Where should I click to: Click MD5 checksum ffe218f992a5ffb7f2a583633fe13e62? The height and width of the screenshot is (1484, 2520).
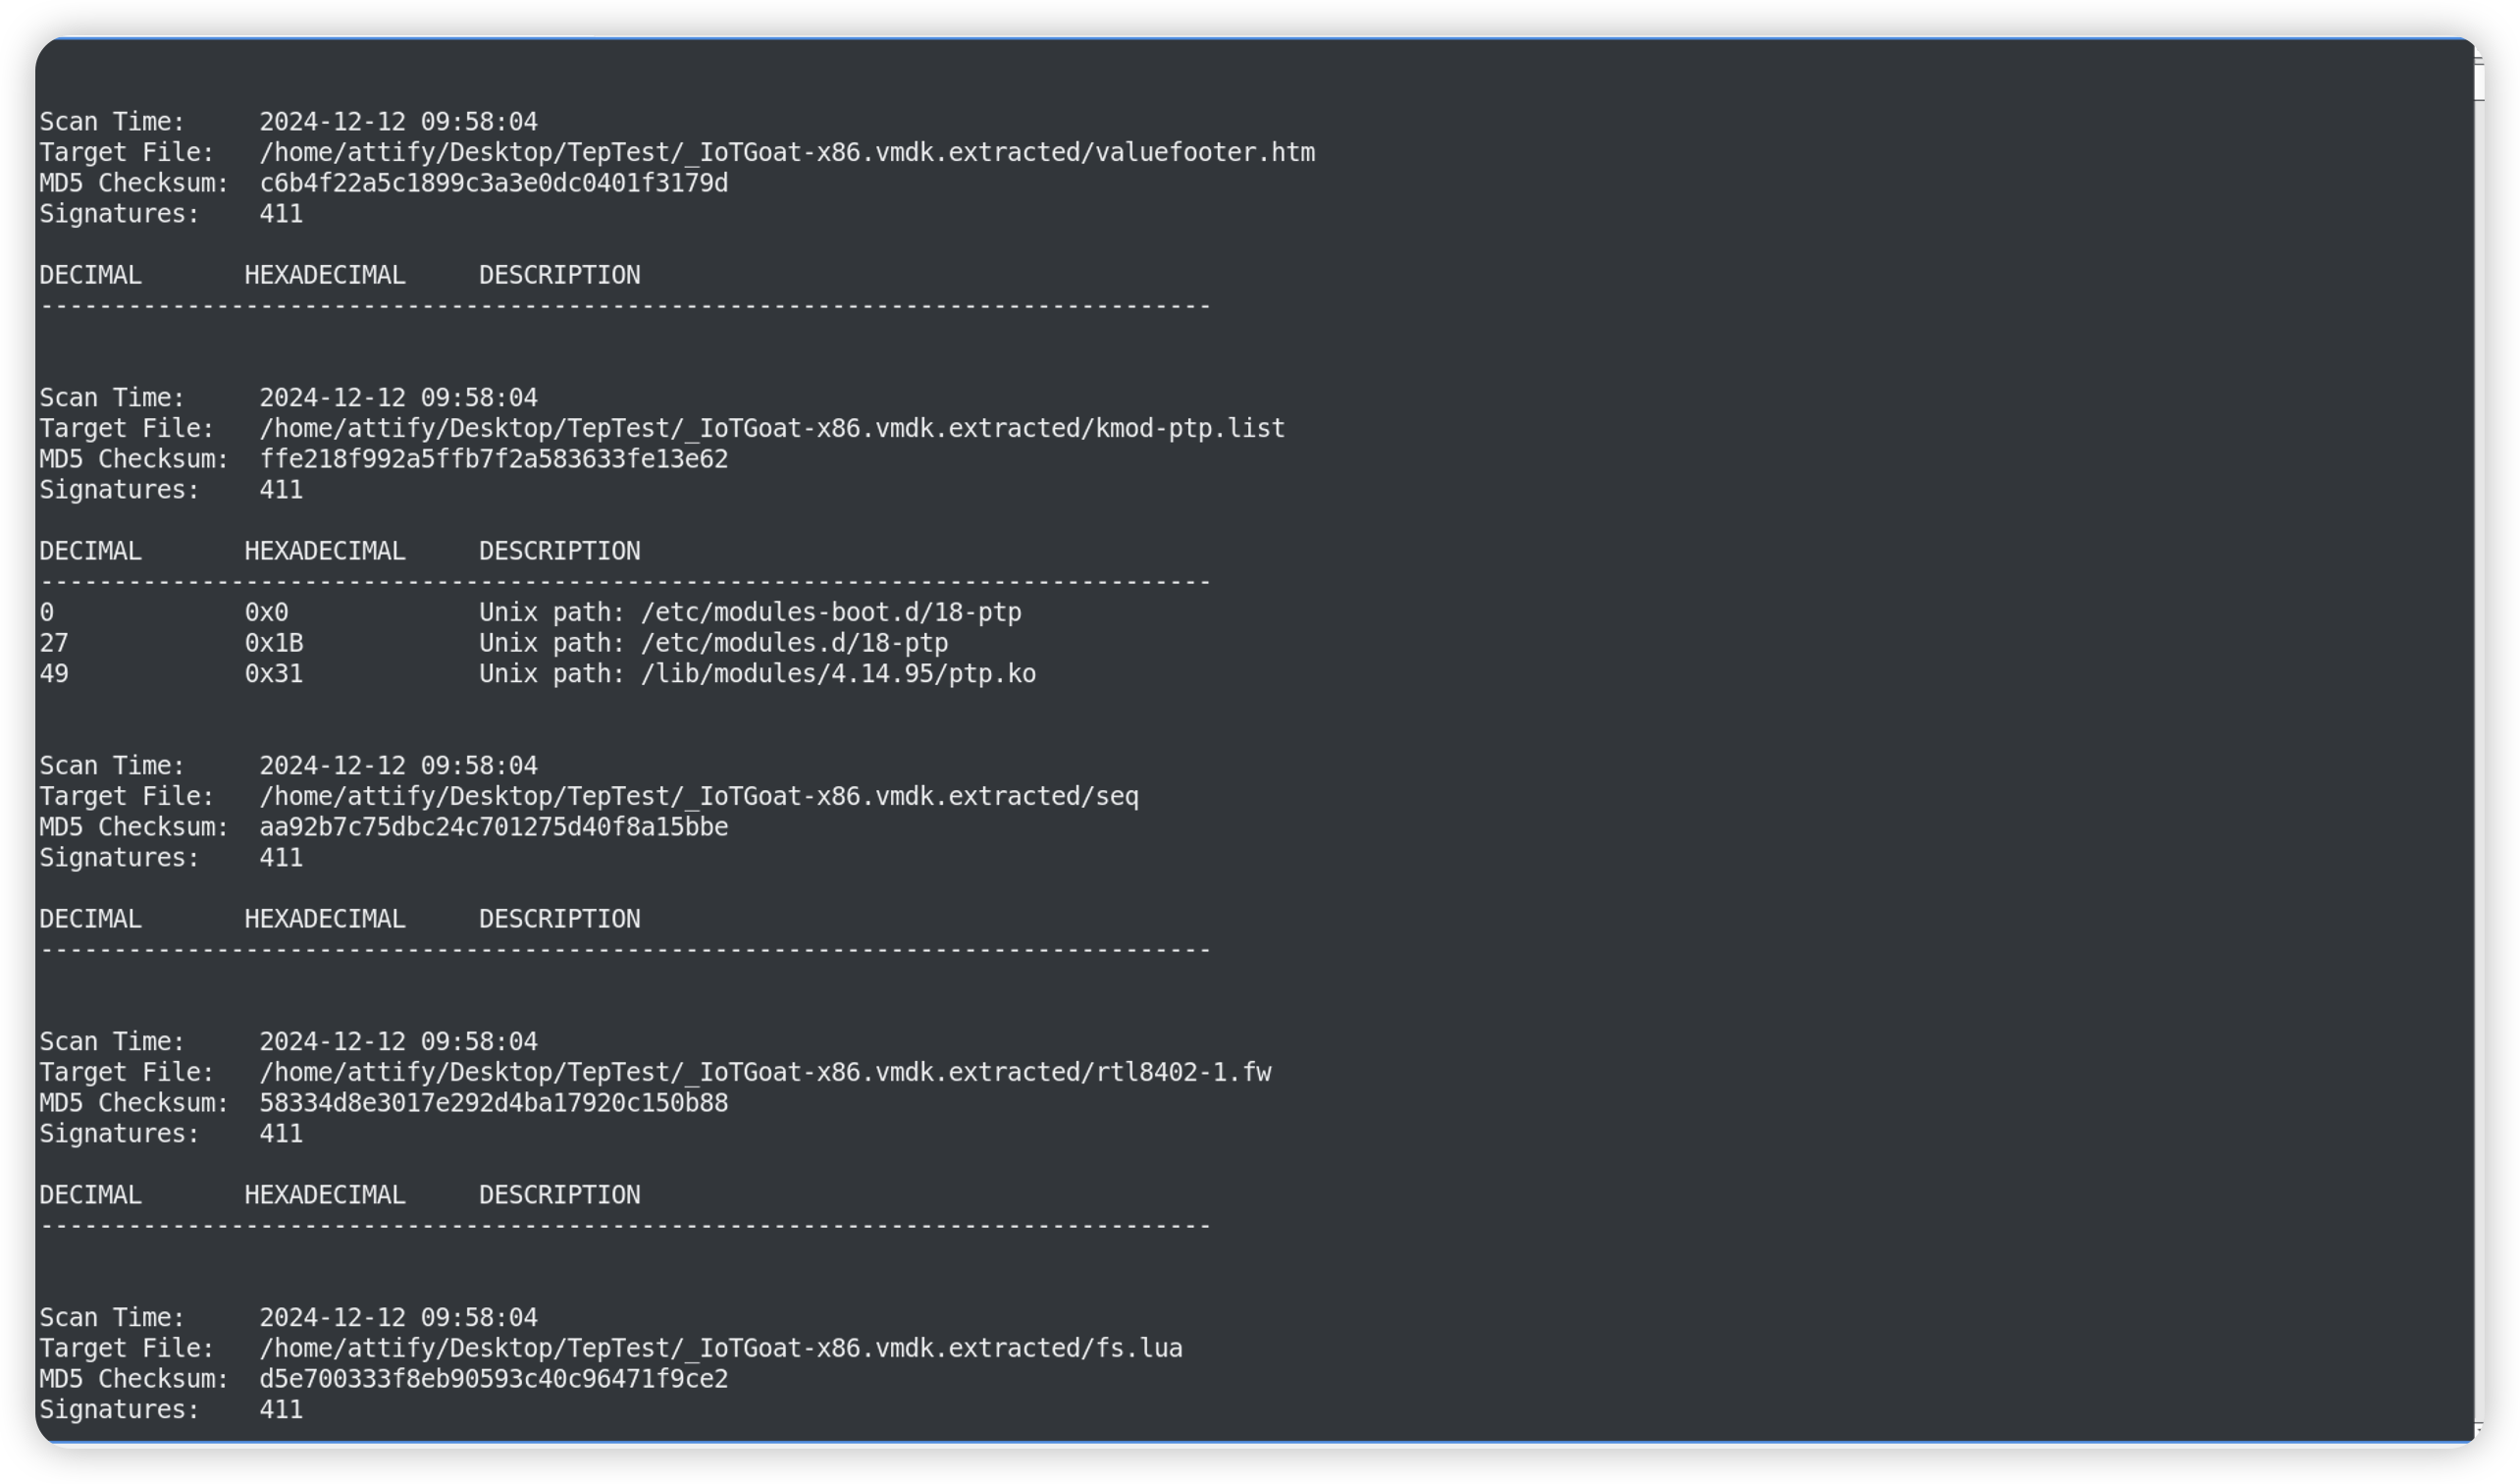tap(493, 459)
